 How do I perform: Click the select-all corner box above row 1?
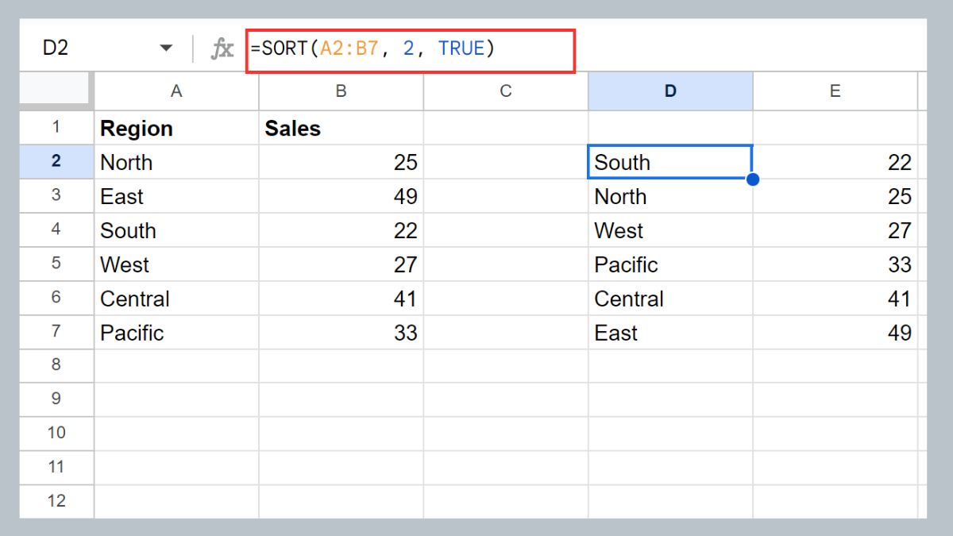(55, 91)
